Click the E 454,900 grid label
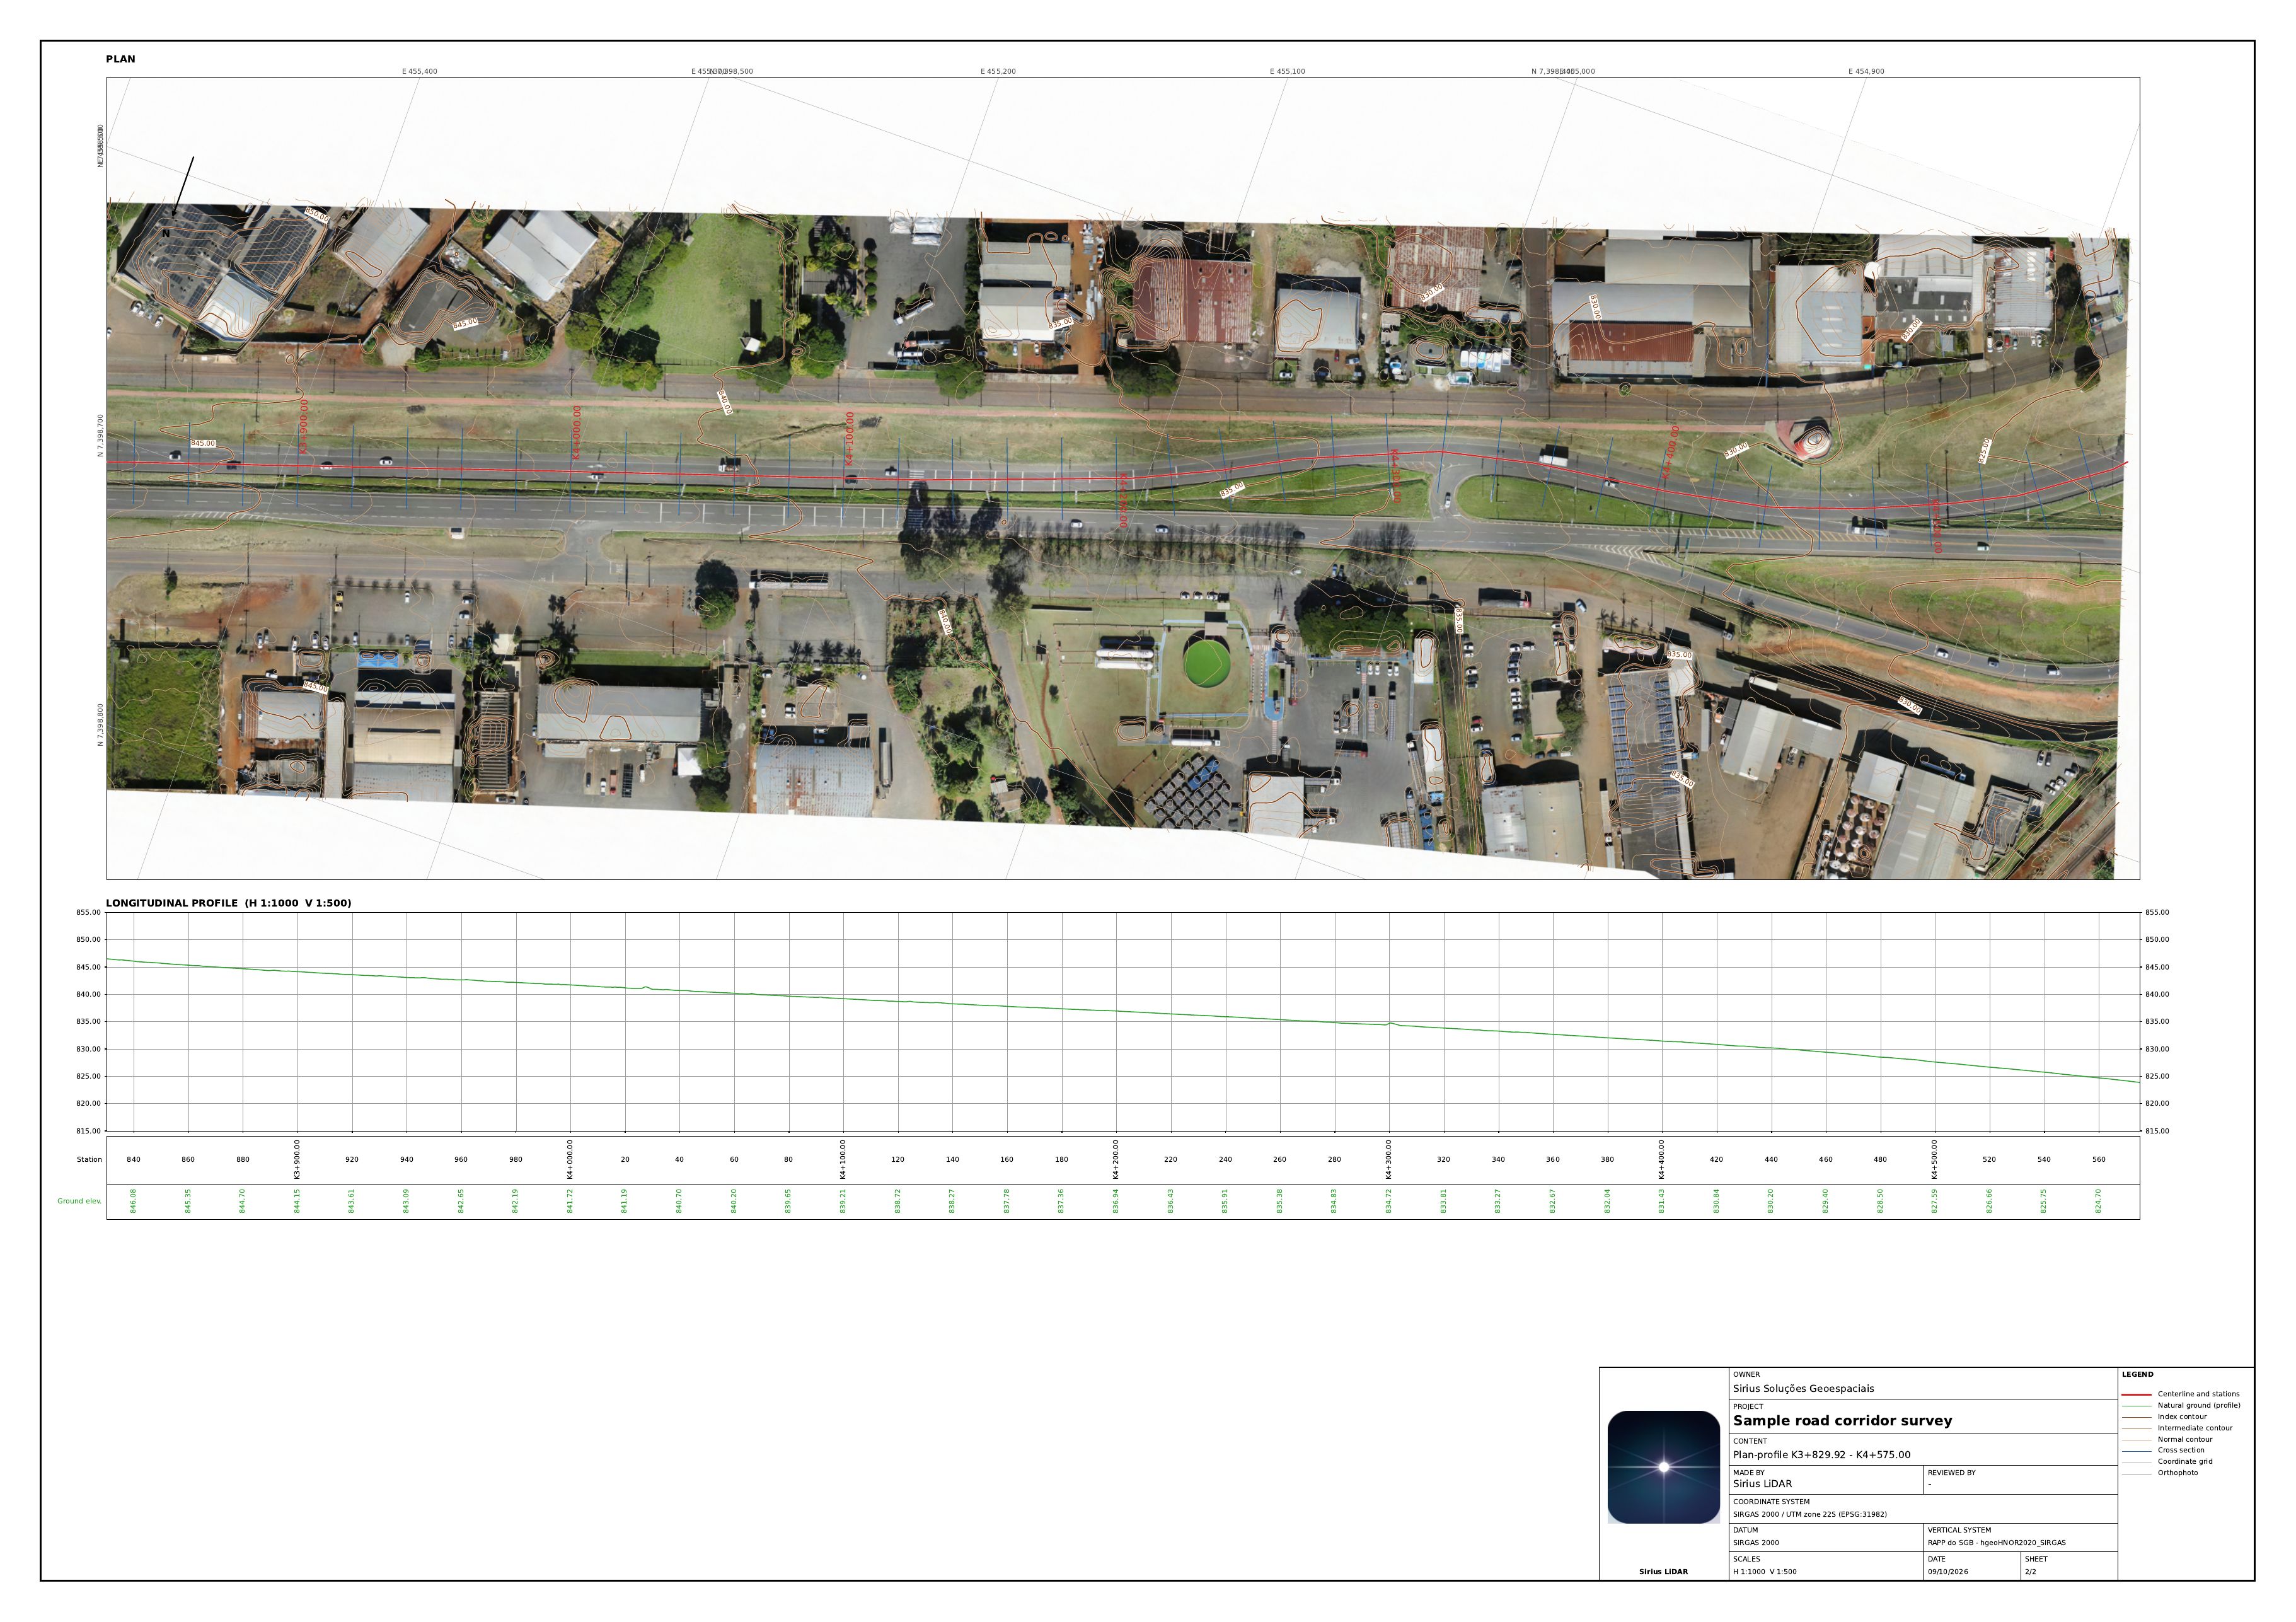The image size is (2296, 1622). click(1866, 72)
